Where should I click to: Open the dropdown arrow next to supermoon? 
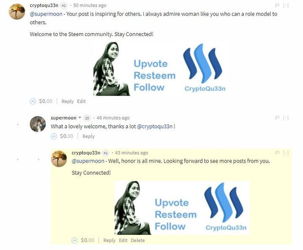[x=80, y=118]
